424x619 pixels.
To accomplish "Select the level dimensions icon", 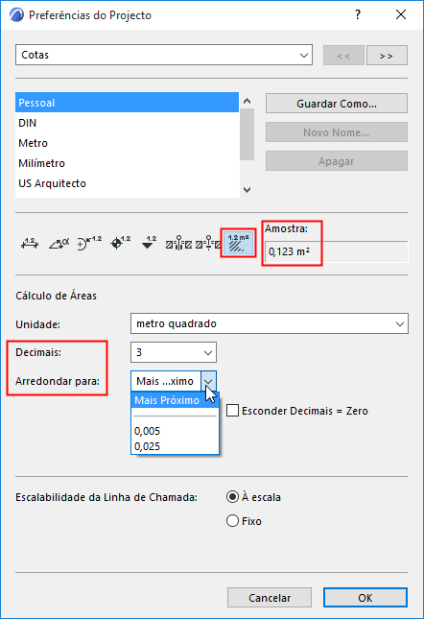I will coord(120,243).
